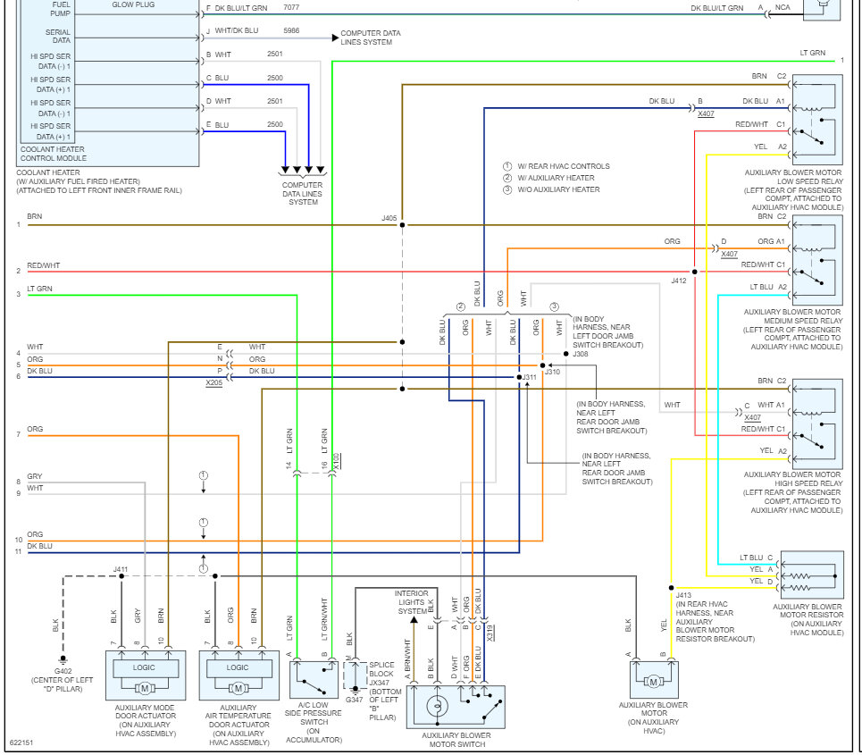862x755 pixels.
Task: Click the arrowhead pointing to Computer Data Lines System
Action: coord(335,38)
